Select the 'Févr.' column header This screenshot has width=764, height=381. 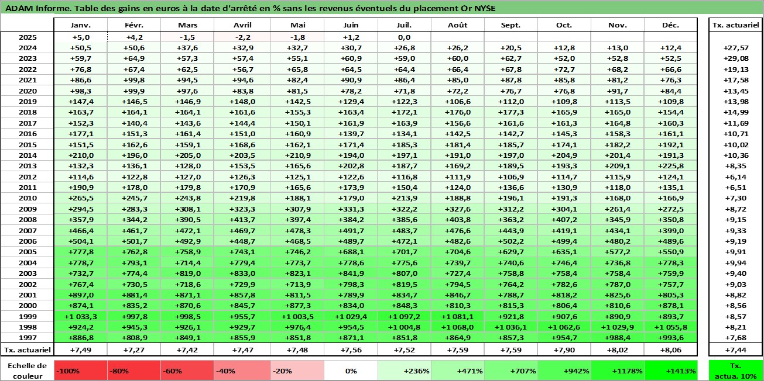(134, 25)
